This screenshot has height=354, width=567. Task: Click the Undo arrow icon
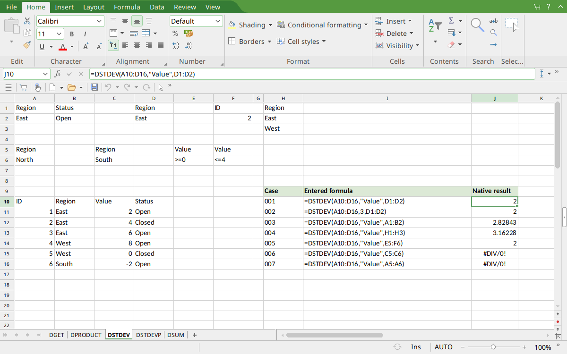coord(108,87)
